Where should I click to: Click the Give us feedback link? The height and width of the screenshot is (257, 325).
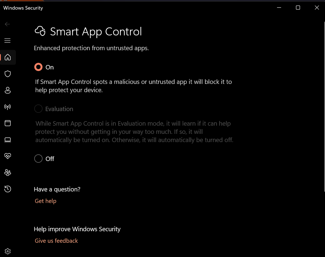point(56,241)
